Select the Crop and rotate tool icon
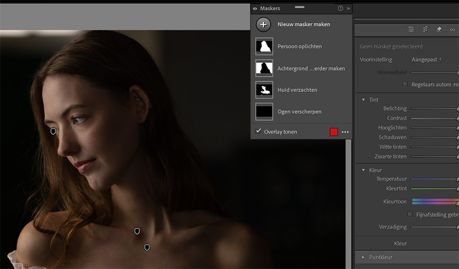Screen dimensions: 459x269 tap(425, 29)
